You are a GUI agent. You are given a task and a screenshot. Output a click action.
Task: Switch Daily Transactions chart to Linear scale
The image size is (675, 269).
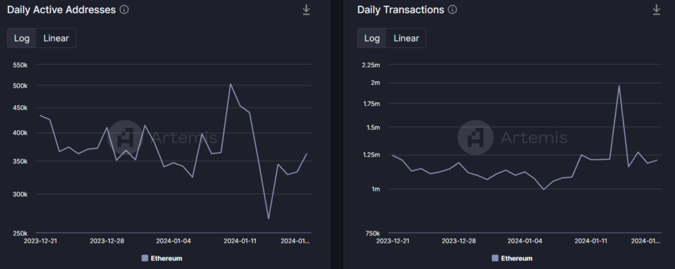point(406,38)
